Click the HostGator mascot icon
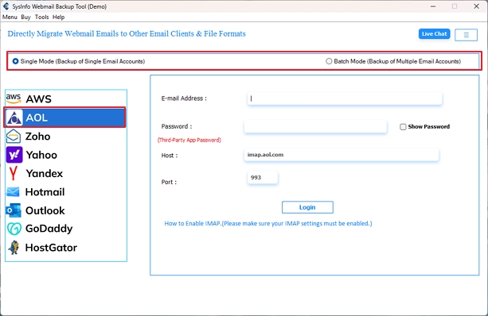Image resolution: width=488 pixels, height=316 pixels. [x=14, y=248]
